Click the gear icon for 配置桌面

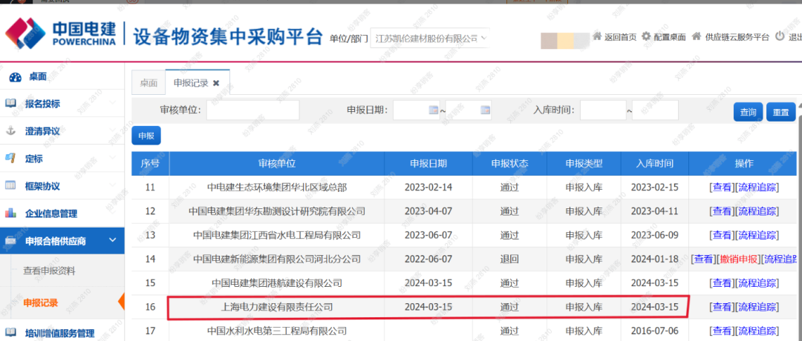646,37
